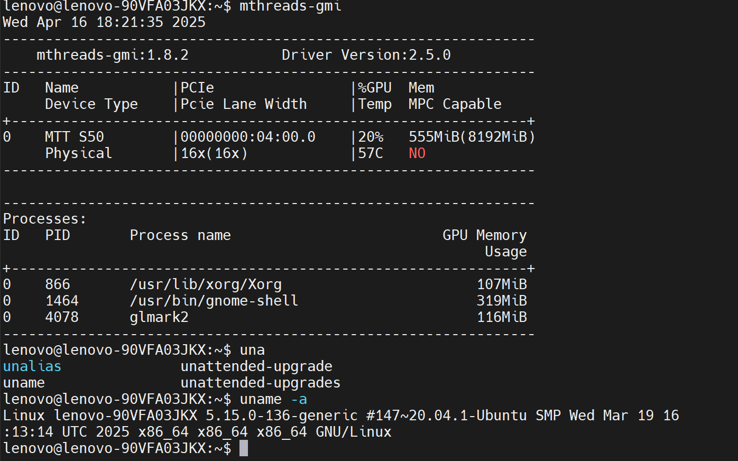
Task: Click the terminal cursor block at the prompt
Action: pos(243,448)
